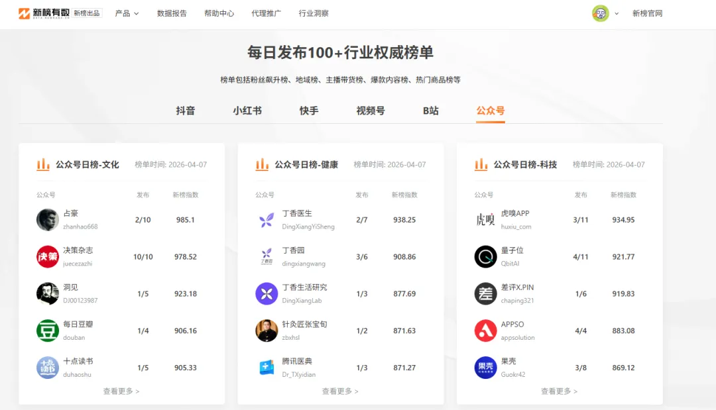Switch to the B站 tab
The height and width of the screenshot is (410, 716).
[x=431, y=111]
